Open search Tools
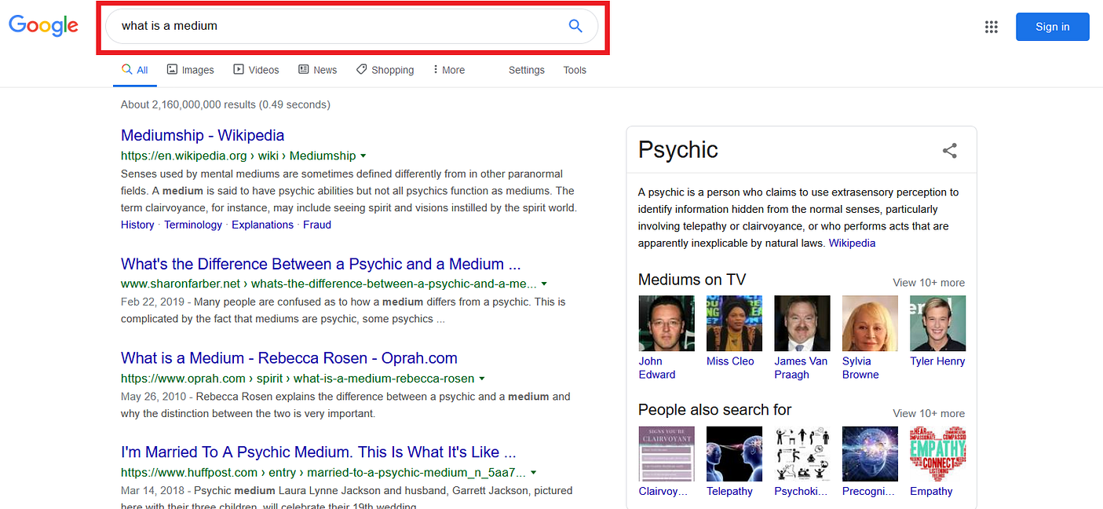The width and height of the screenshot is (1103, 509). 575,70
